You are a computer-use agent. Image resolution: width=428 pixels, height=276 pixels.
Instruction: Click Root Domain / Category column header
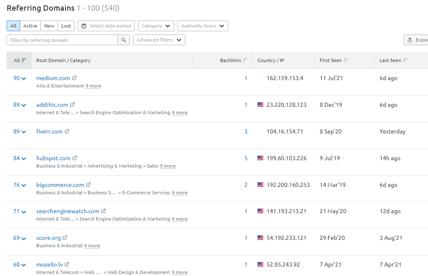[x=63, y=60]
